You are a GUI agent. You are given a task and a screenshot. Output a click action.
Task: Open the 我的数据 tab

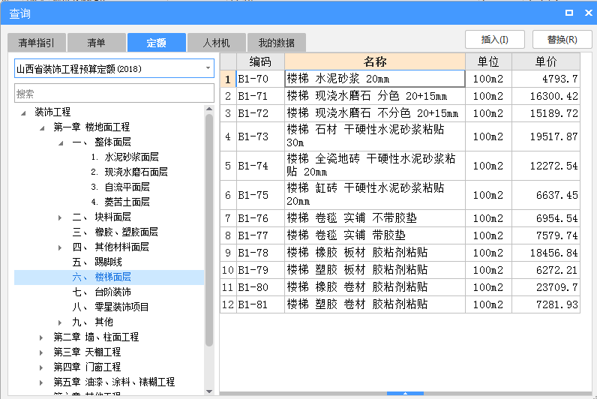coord(277,43)
